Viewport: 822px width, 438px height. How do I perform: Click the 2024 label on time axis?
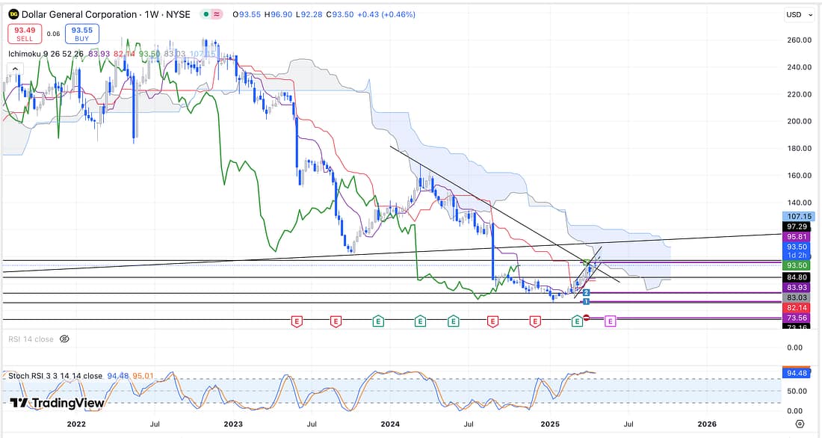(x=391, y=424)
